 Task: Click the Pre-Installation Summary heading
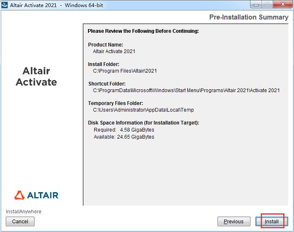pos(248,17)
